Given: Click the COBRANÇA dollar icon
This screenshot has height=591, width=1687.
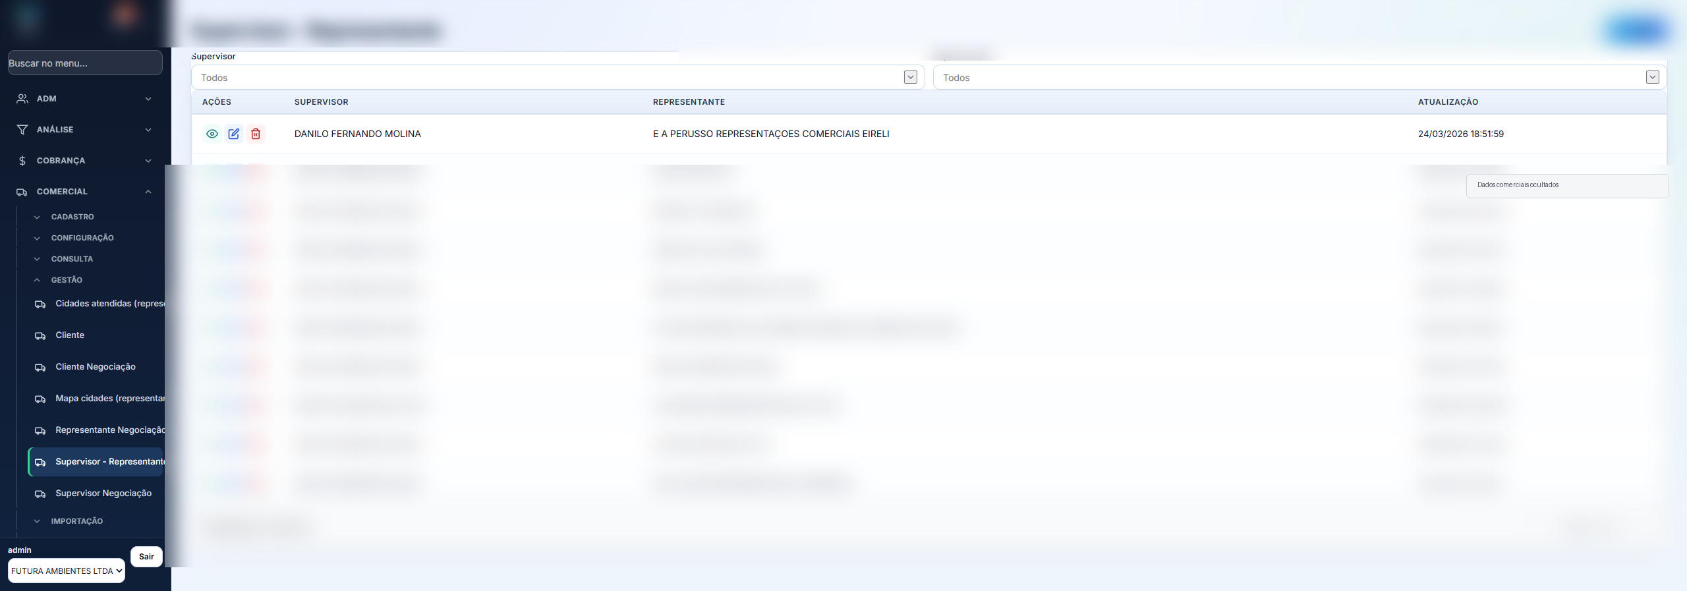Looking at the screenshot, I should click(22, 161).
